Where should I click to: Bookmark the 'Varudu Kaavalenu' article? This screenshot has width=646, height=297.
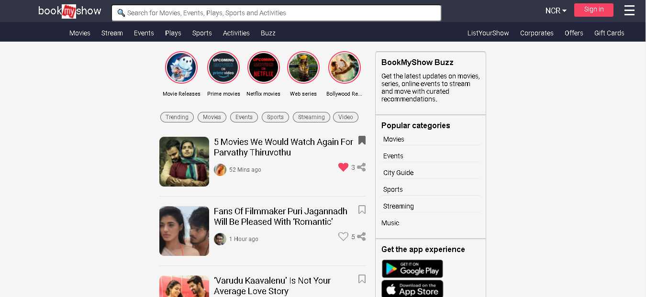(x=362, y=279)
